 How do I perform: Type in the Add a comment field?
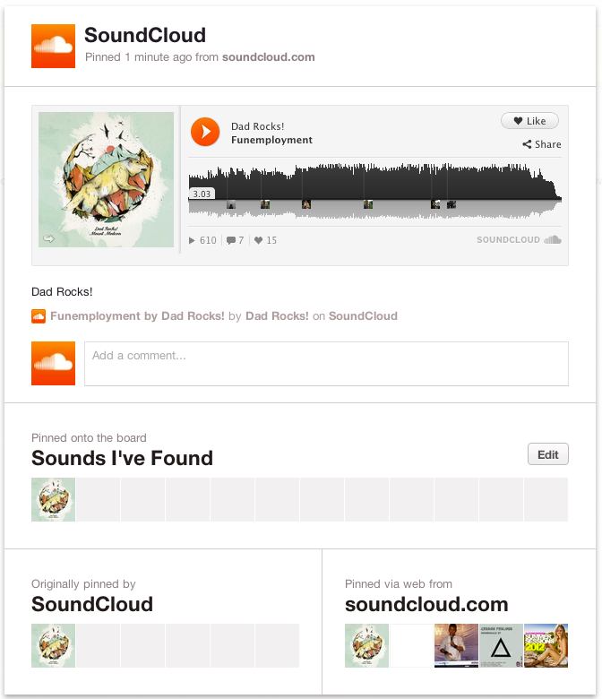tap(326, 364)
